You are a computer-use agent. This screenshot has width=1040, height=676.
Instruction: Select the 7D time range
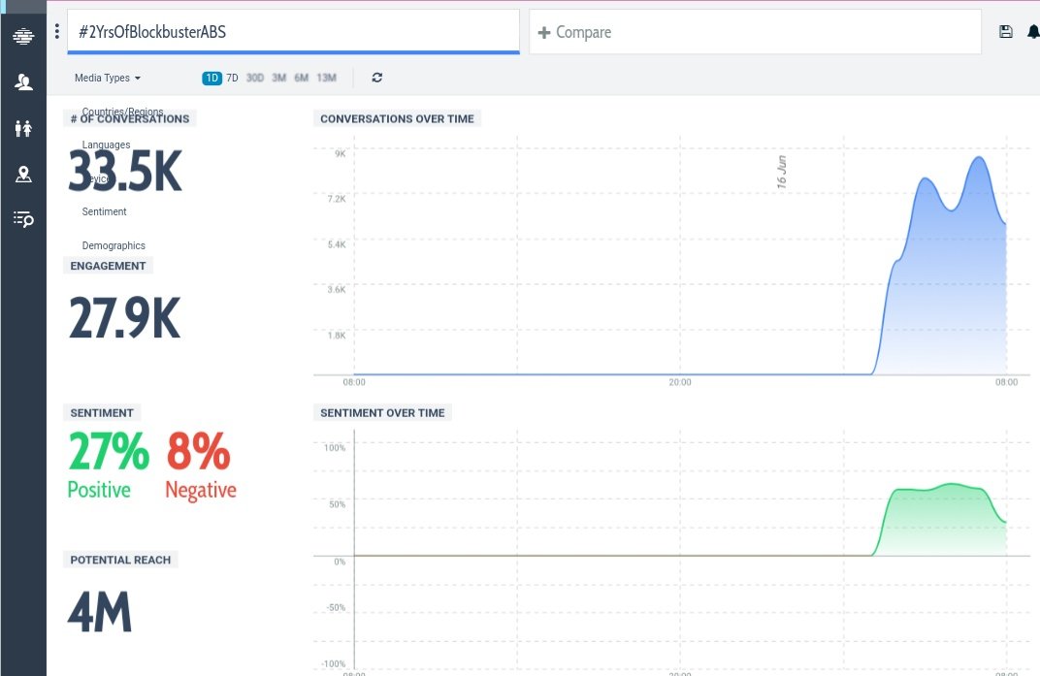click(232, 78)
